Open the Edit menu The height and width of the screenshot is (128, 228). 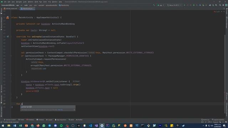pos(9,2)
